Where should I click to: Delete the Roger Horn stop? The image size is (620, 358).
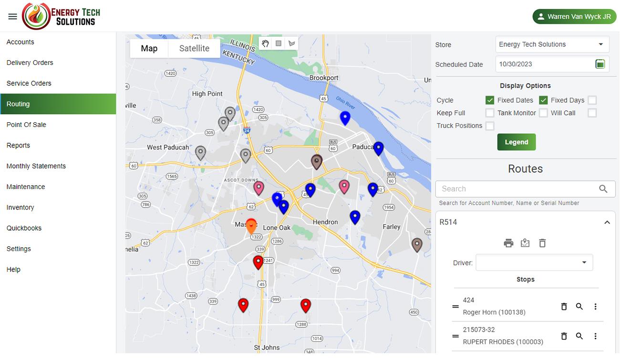564,306
